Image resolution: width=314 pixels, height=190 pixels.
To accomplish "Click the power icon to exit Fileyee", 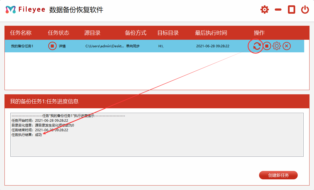I will click(305, 10).
